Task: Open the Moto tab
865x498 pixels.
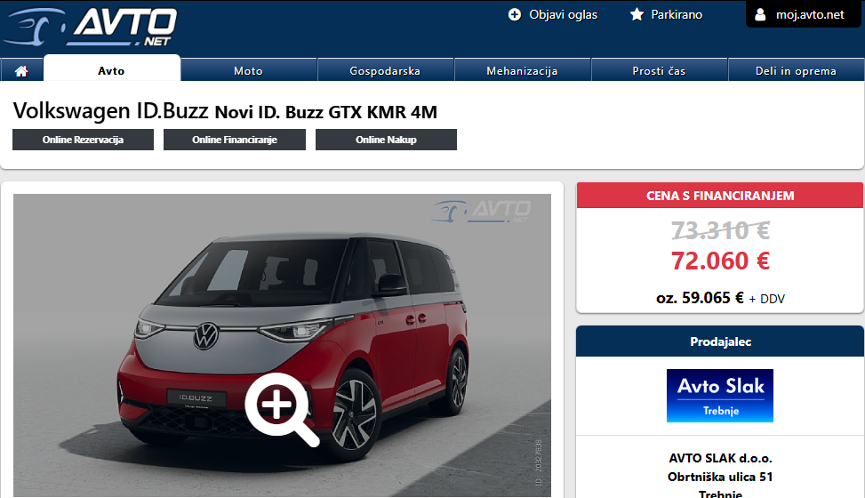Action: (x=248, y=70)
